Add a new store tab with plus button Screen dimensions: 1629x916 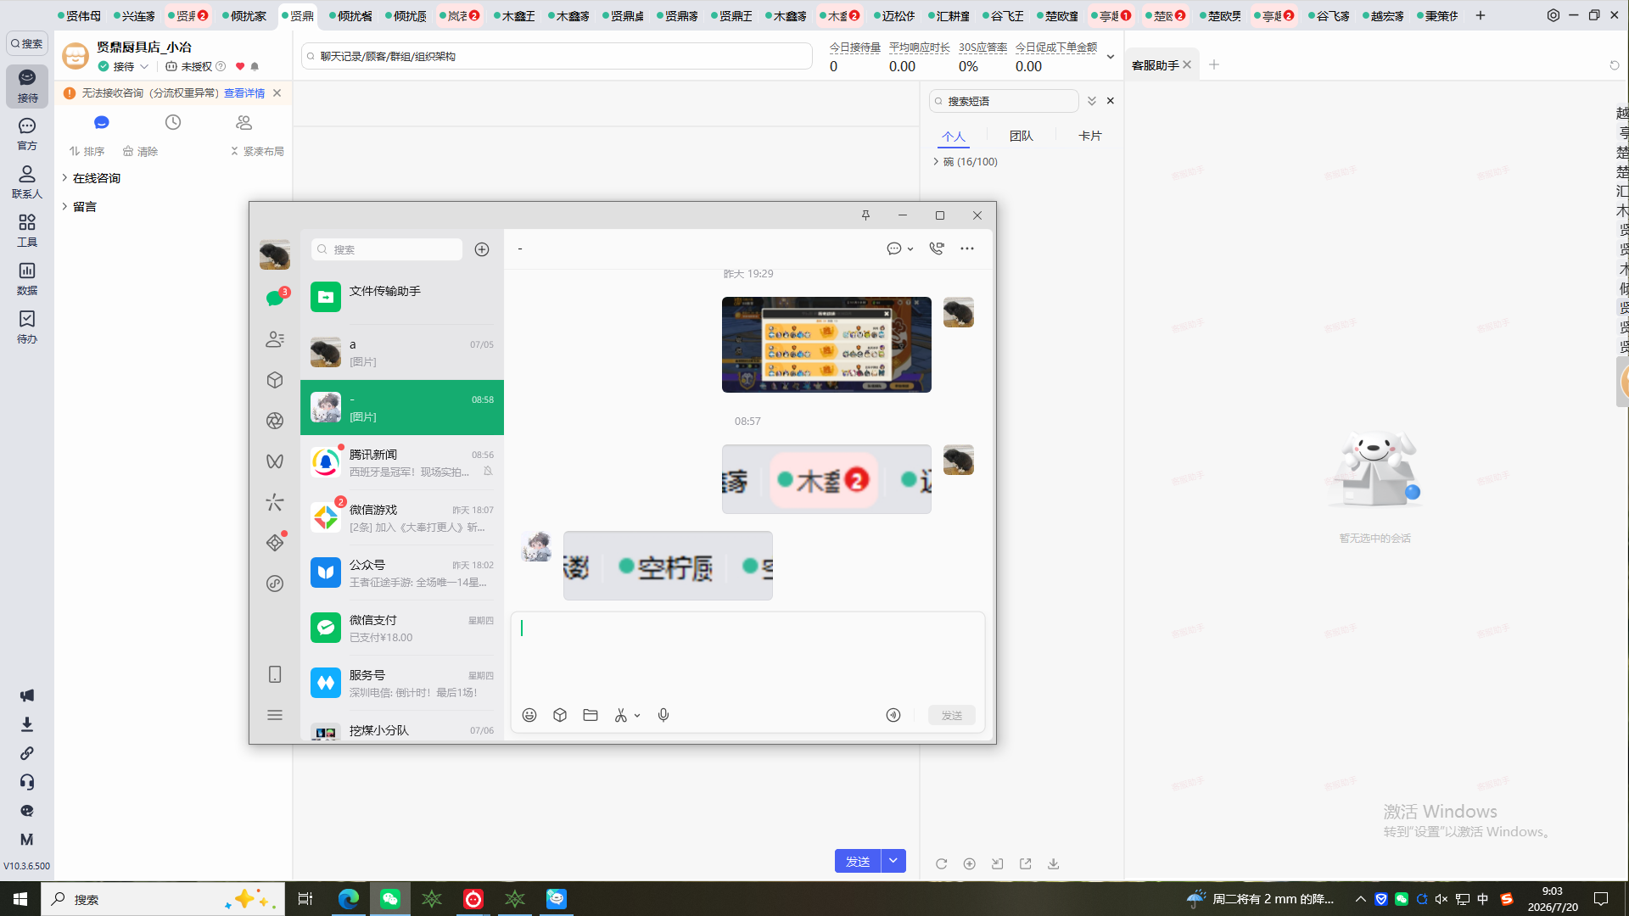click(1481, 15)
